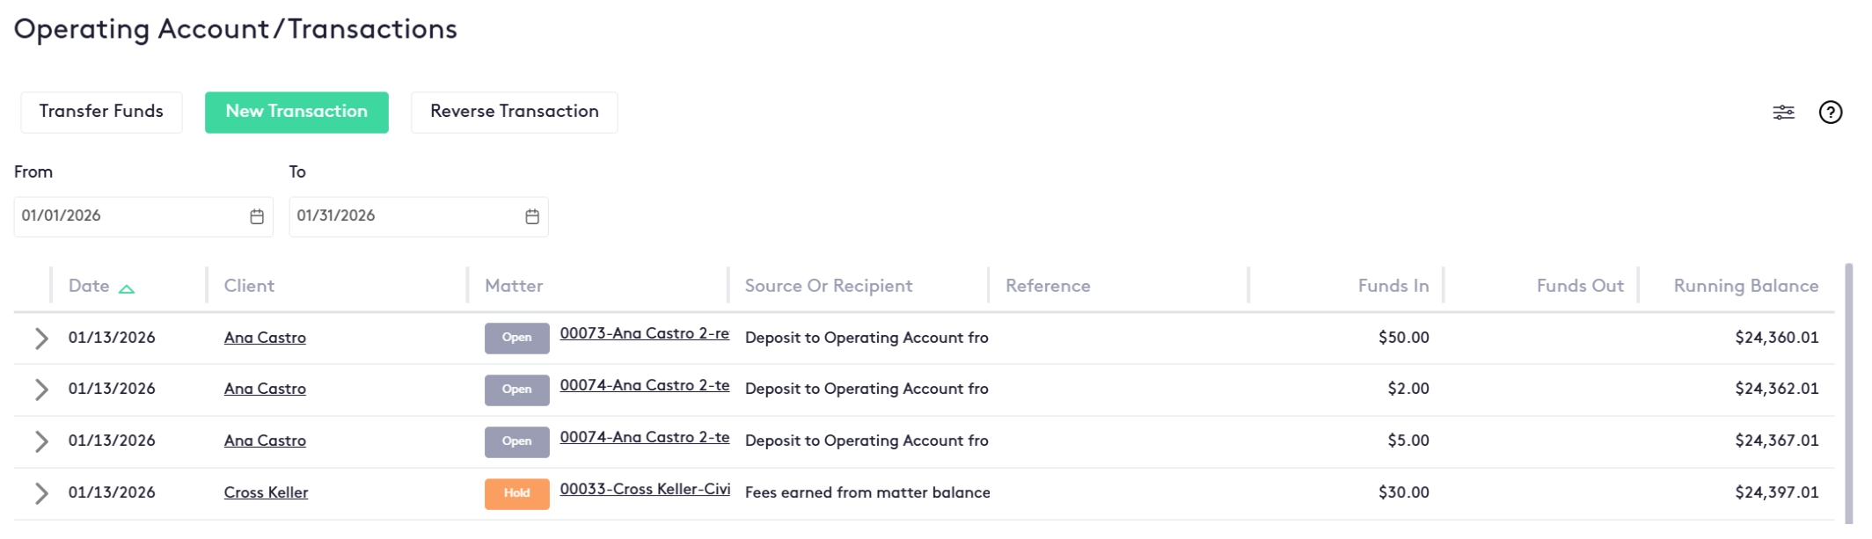Sort by the Funds In column header
The height and width of the screenshot is (539, 1872).
tap(1393, 286)
